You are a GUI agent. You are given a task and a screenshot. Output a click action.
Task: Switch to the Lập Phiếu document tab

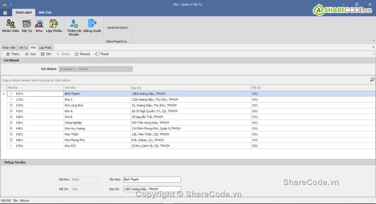click(x=46, y=48)
